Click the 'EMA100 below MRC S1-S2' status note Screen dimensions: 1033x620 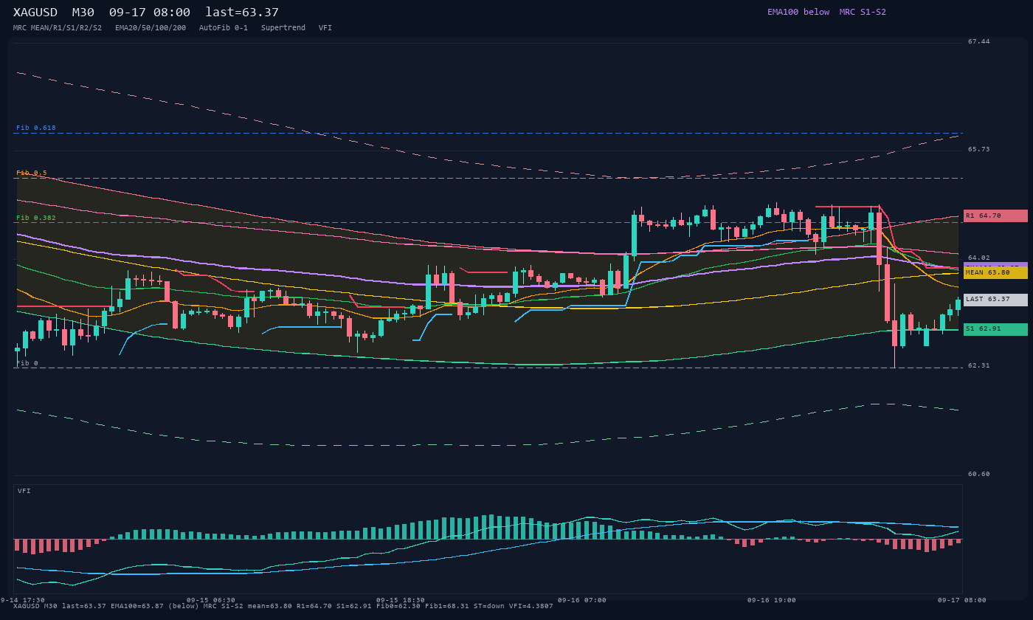coord(826,12)
